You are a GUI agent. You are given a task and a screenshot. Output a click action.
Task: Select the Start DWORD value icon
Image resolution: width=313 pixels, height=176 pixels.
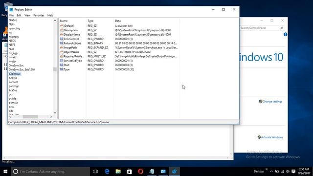[x=62, y=65]
